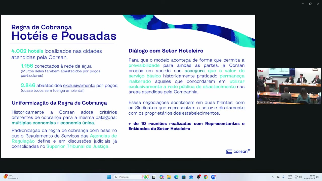Viewport: 322px width, 181px height.
Task: Open Google Chrome from the taskbar
Action: tap(206, 177)
